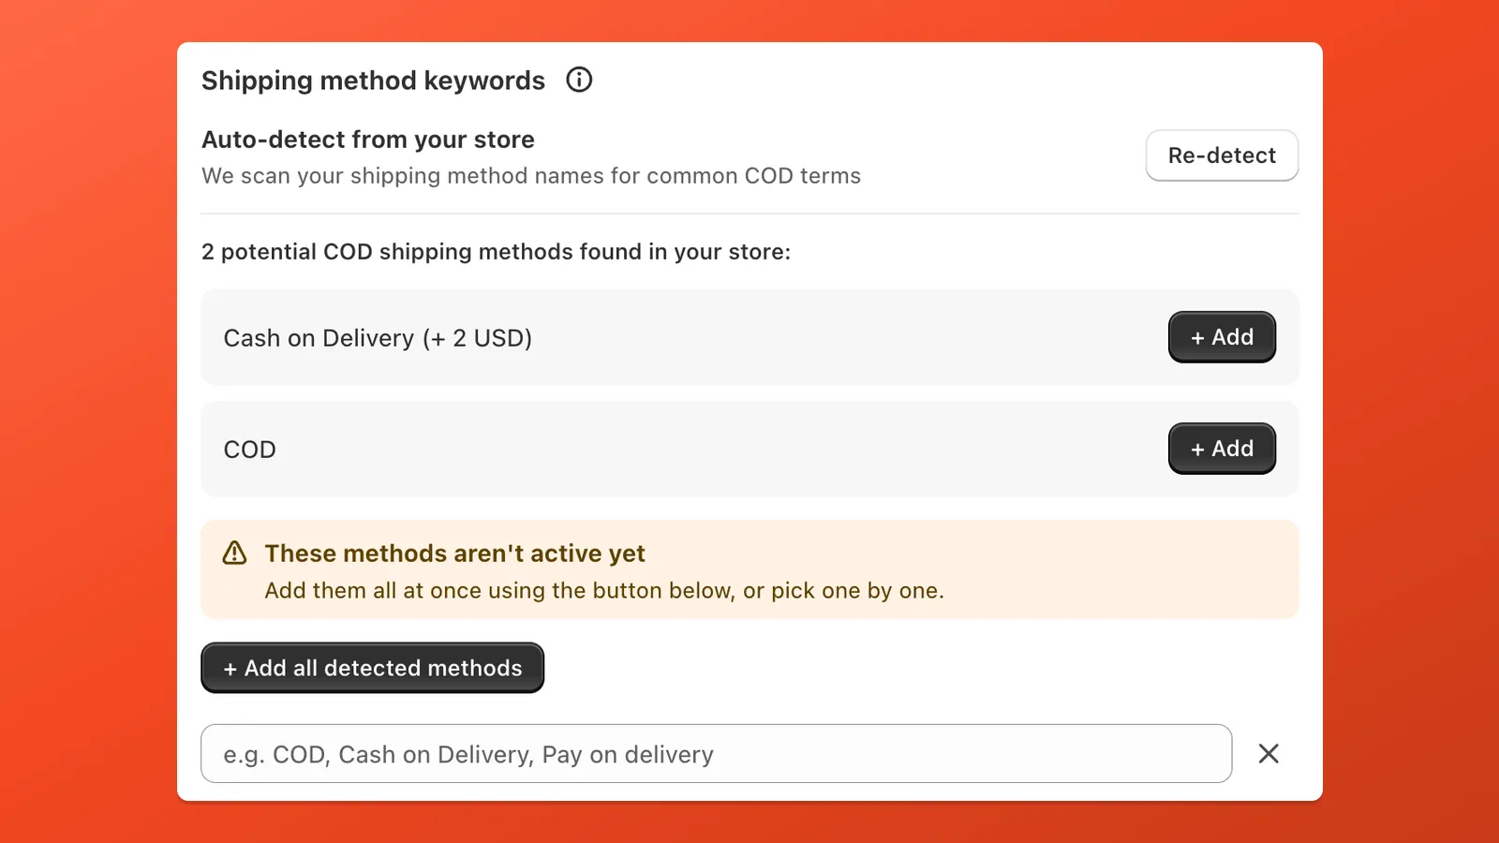Click Re-detect to rescan shipping methods
The width and height of the screenshot is (1499, 843).
[x=1222, y=155]
